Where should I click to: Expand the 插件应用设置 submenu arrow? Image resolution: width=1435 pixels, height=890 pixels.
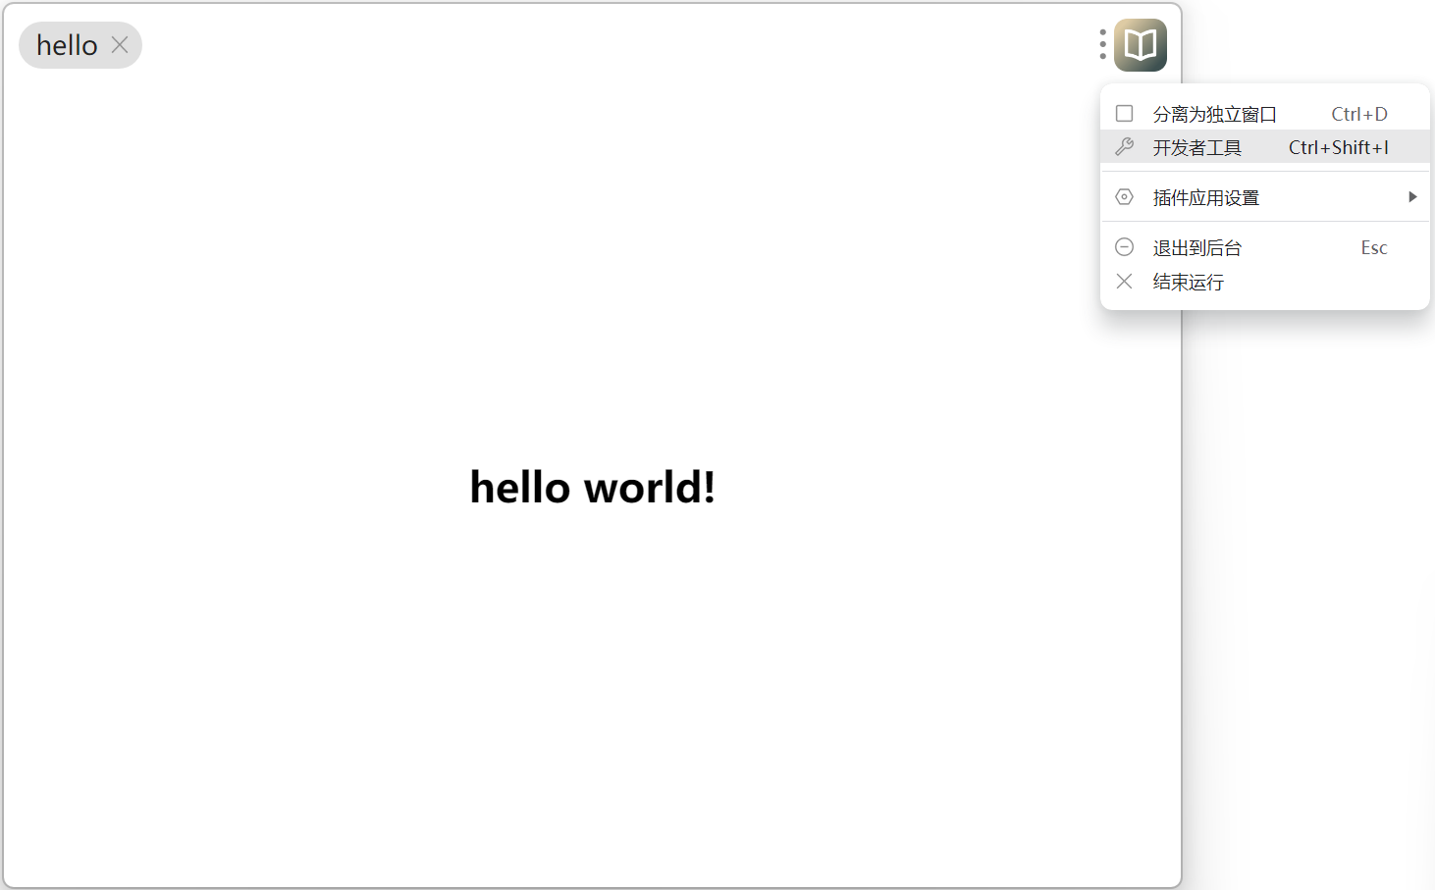pos(1413,196)
